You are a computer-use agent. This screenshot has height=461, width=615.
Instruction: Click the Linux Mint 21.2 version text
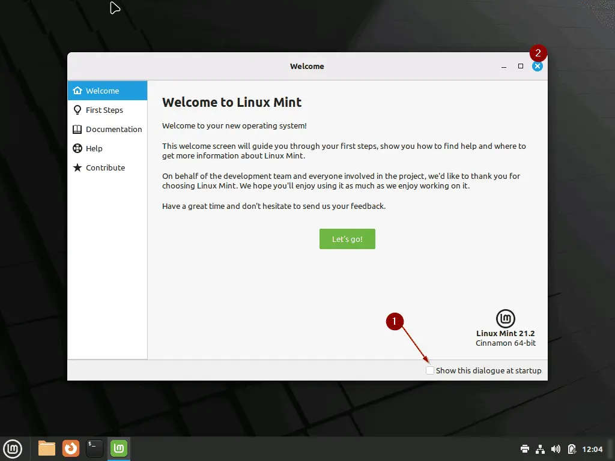(506, 334)
